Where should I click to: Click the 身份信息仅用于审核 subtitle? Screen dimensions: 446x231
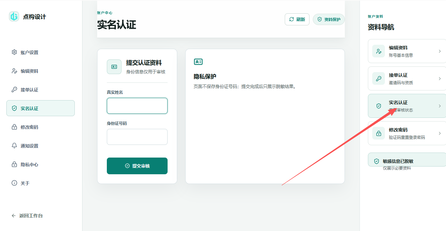[146, 72]
